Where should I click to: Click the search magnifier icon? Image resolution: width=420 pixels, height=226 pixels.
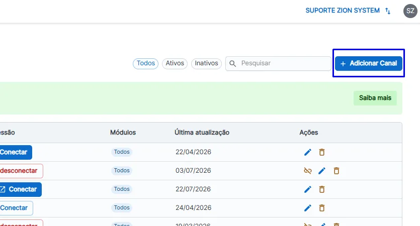pos(232,63)
